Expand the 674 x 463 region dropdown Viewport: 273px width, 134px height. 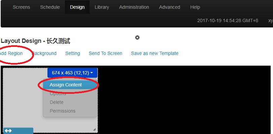coord(72,72)
